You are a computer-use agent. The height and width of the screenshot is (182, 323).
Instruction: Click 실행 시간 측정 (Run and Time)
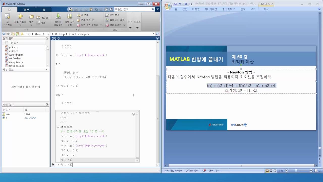coord(115,20)
